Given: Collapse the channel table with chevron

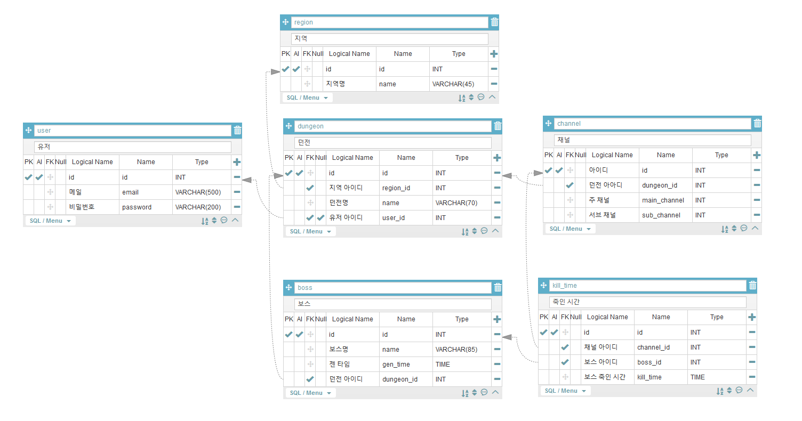Looking at the screenshot, I should [x=755, y=228].
